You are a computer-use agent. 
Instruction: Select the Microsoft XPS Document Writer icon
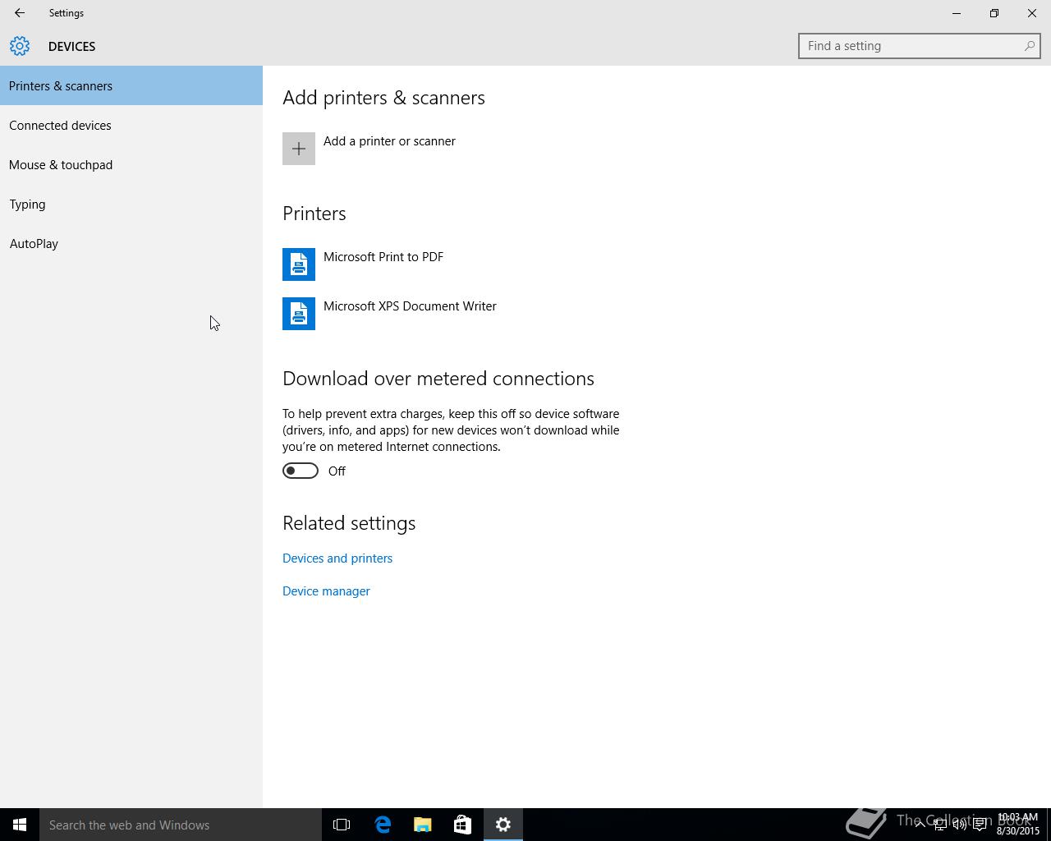(x=299, y=314)
